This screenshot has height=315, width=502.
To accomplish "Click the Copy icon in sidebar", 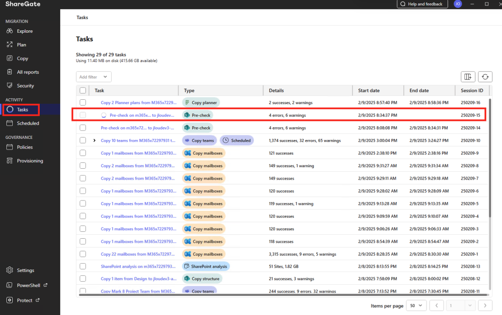I will tap(10, 59).
